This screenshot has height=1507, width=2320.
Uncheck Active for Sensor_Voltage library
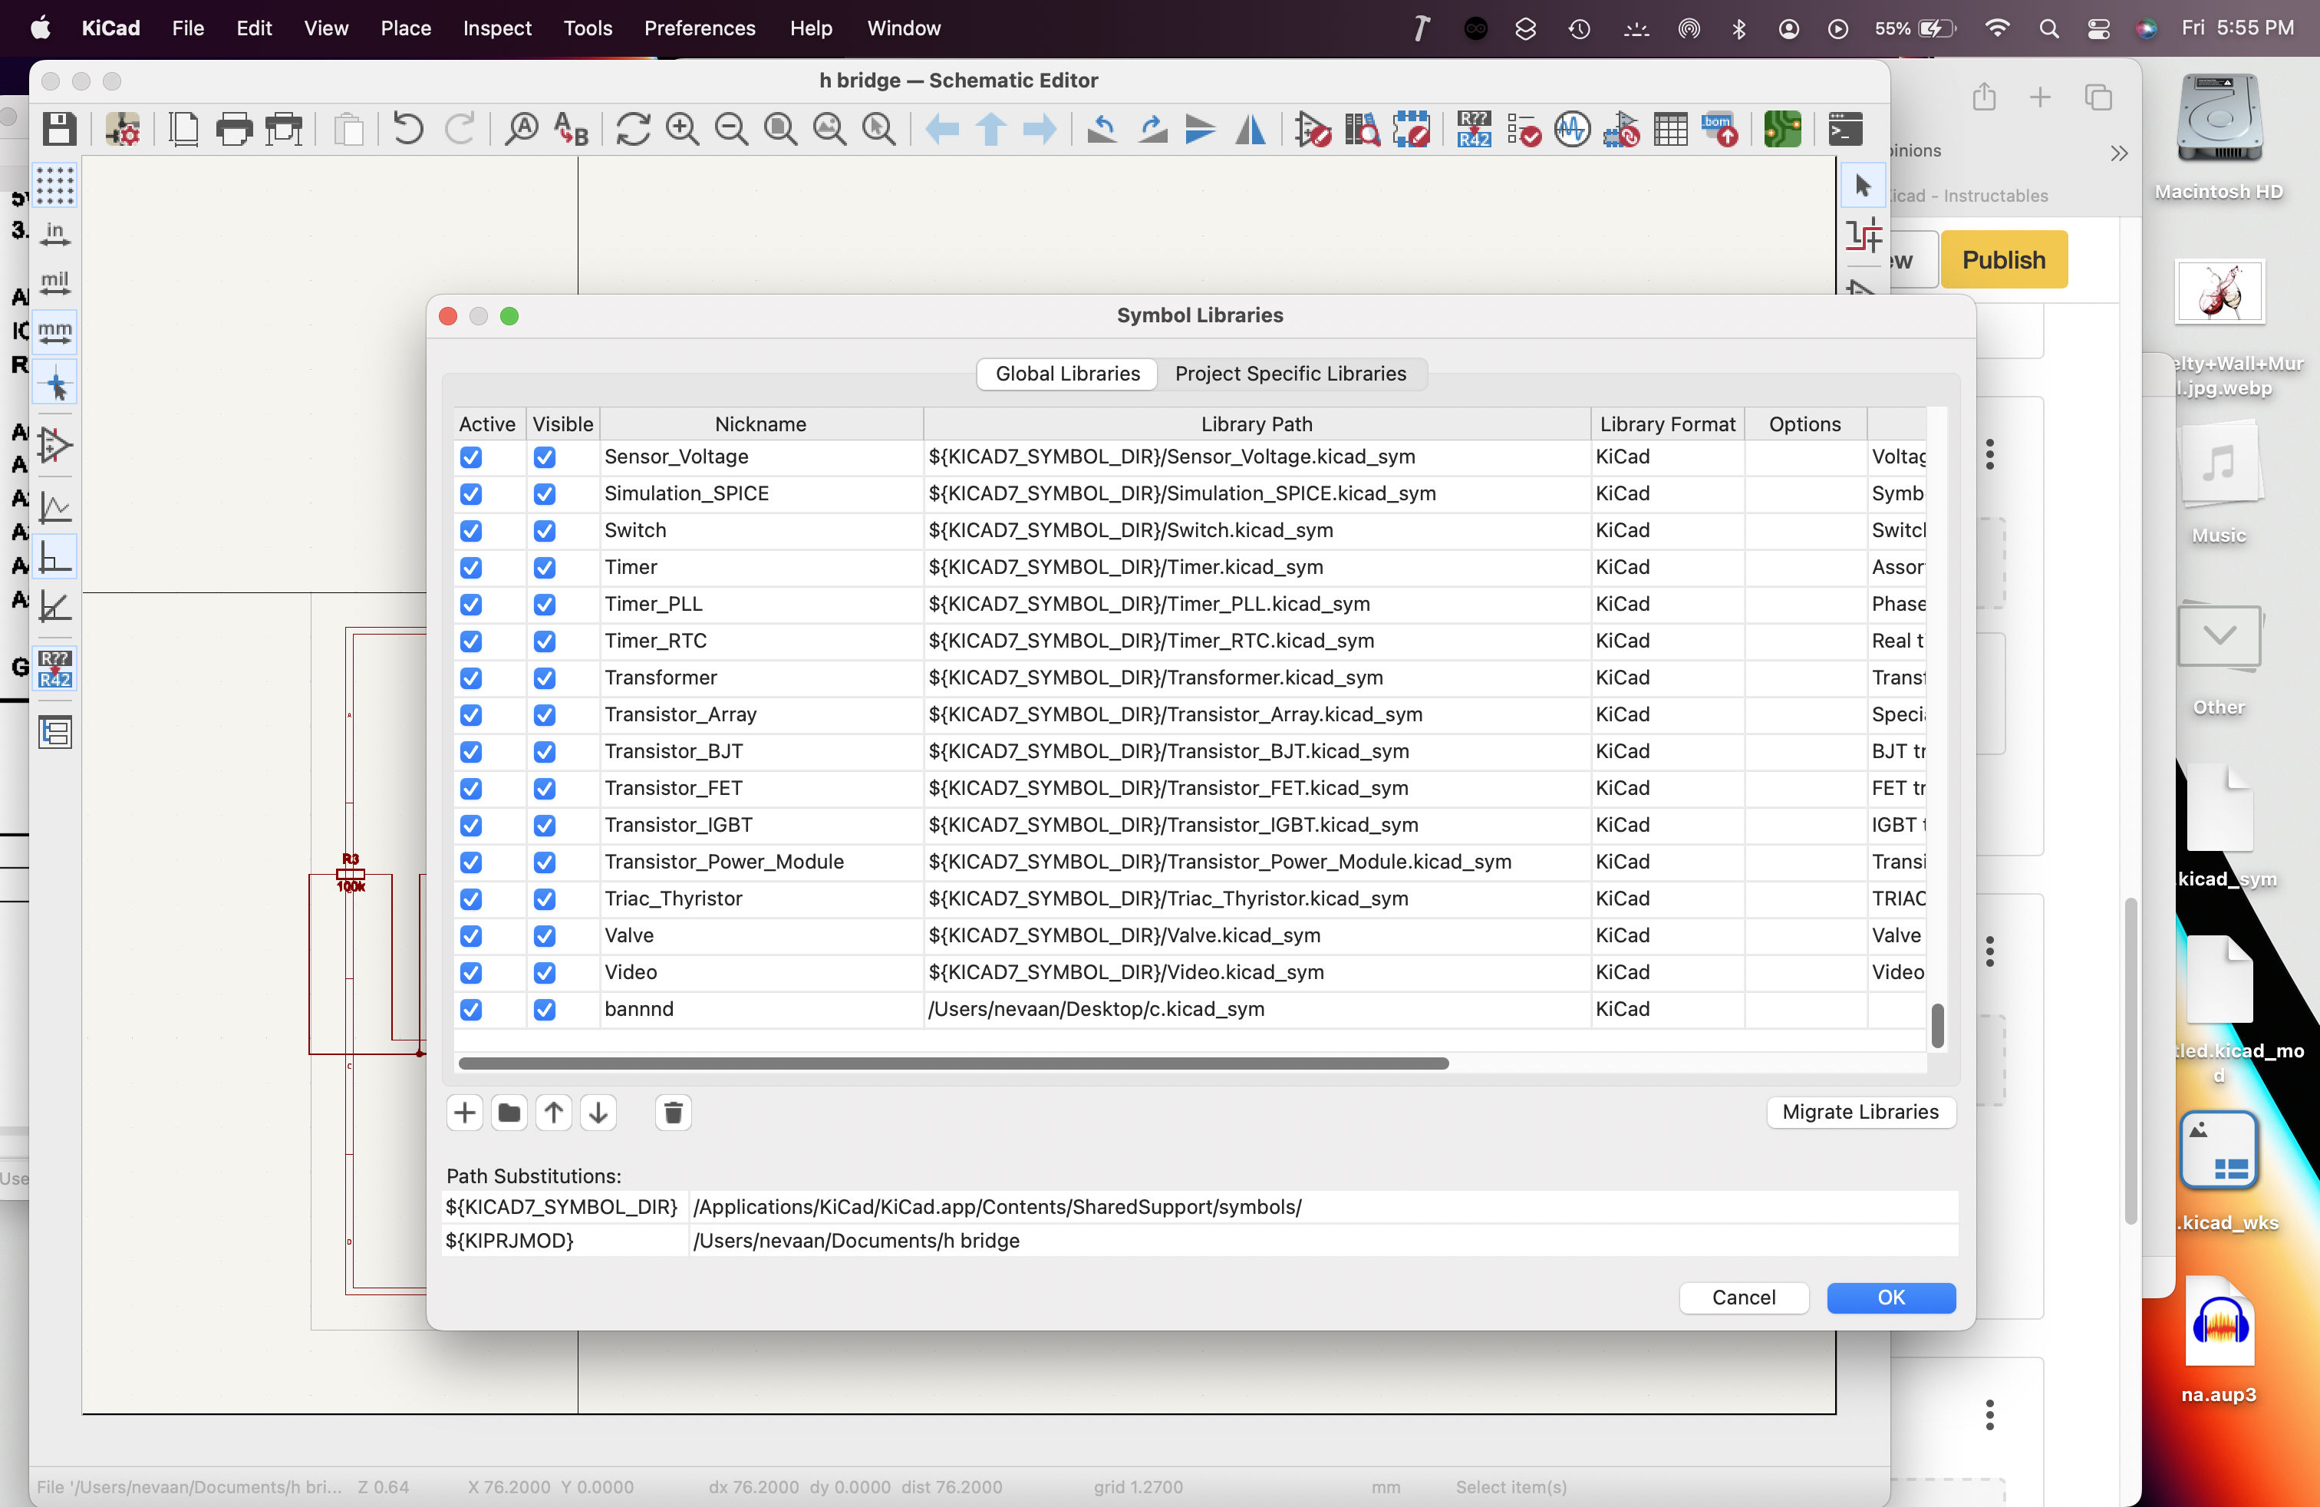tap(471, 457)
